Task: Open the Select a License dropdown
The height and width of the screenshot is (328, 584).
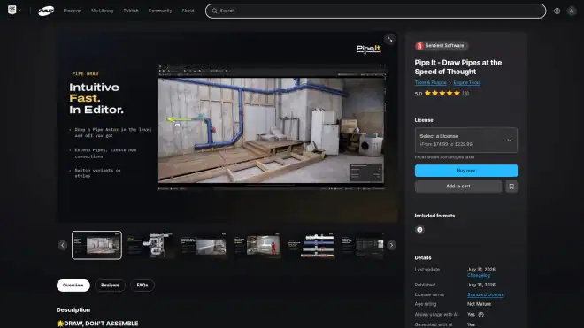Action: (x=466, y=140)
